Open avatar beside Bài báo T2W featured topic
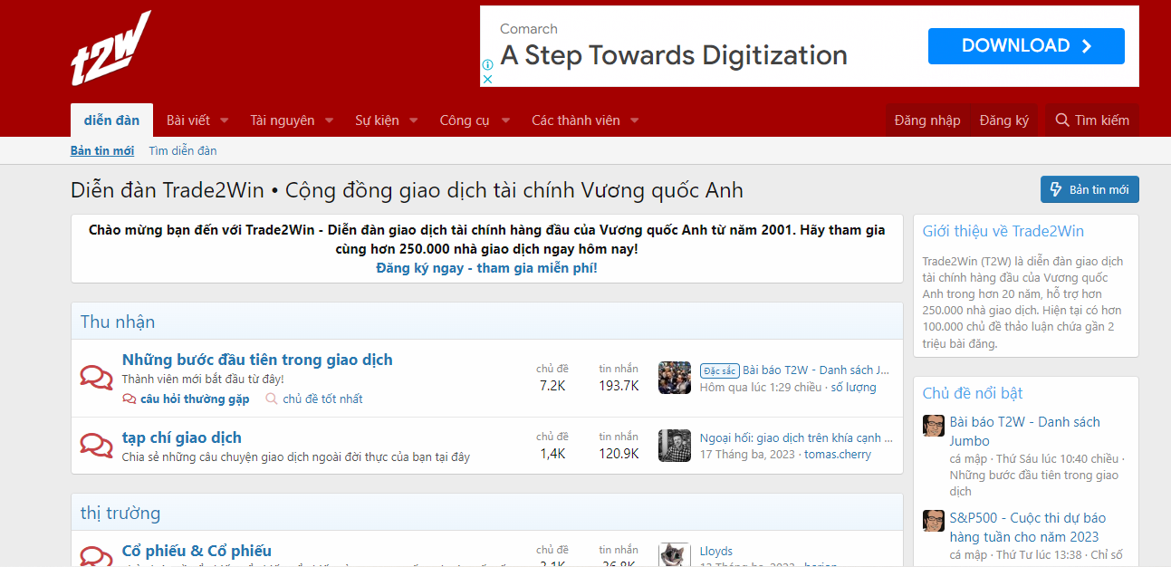The width and height of the screenshot is (1171, 567). point(934,426)
